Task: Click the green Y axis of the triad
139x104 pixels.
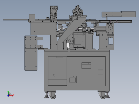Action: pyautogui.click(x=8, y=93)
